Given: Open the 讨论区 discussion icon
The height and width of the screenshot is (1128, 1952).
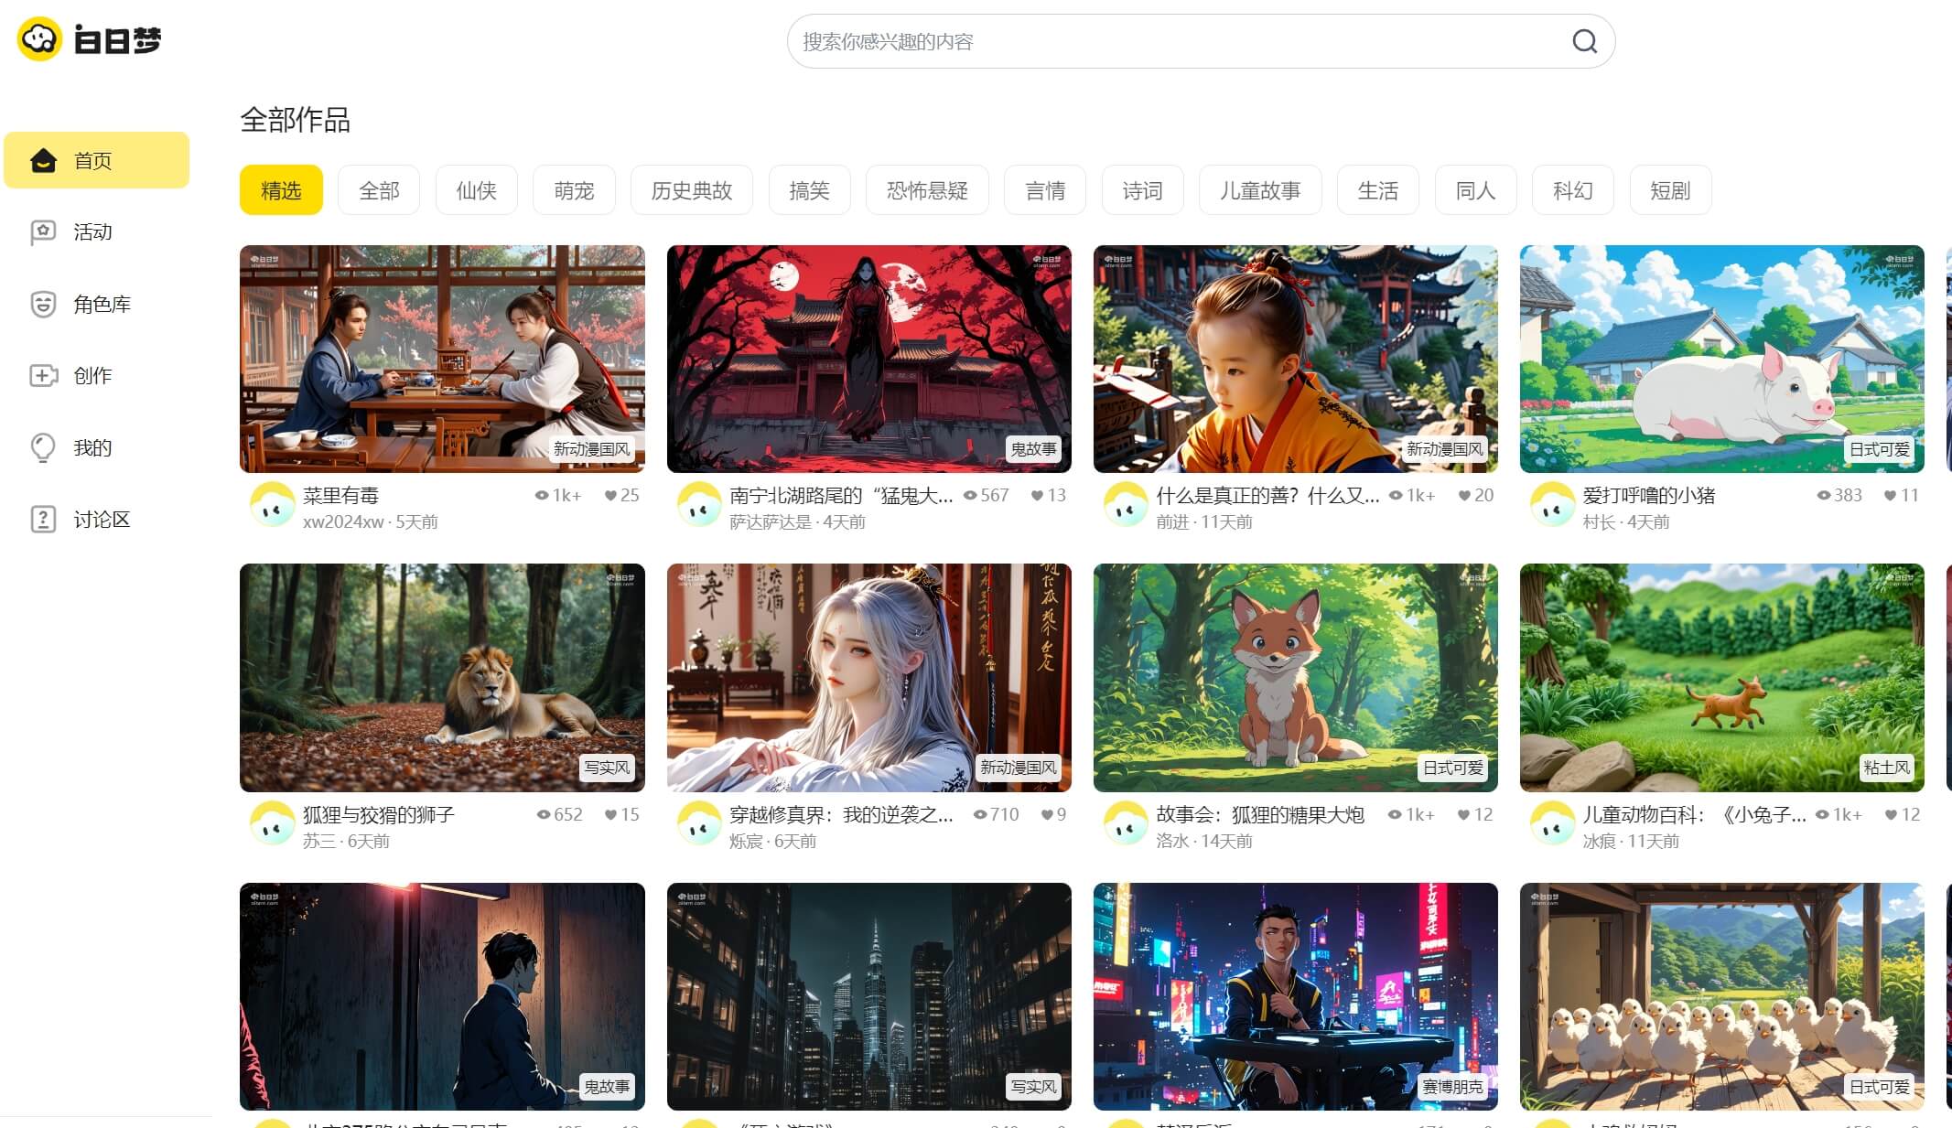Looking at the screenshot, I should point(43,520).
